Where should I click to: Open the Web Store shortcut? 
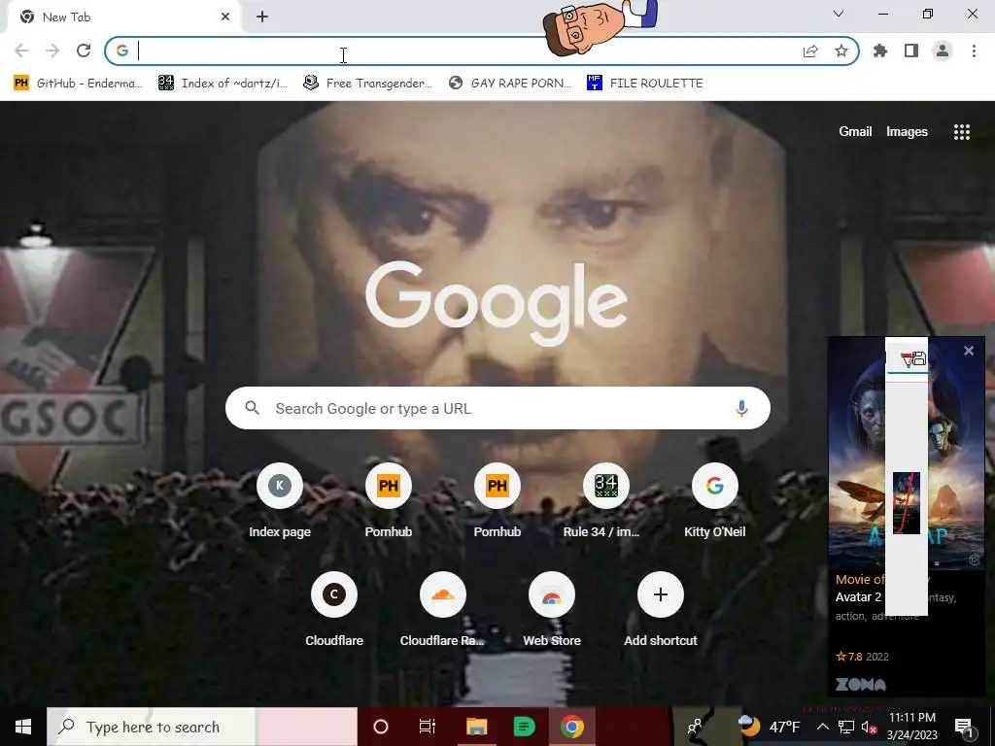click(552, 610)
